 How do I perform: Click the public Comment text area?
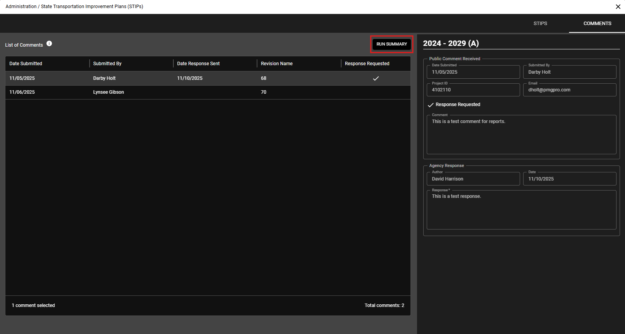[x=521, y=135]
